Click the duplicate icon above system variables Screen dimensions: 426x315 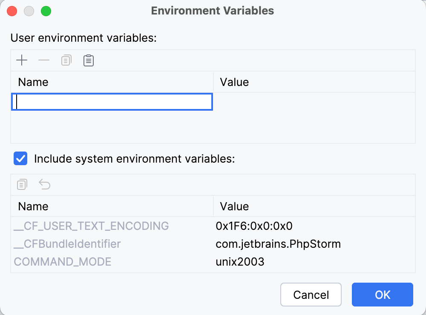point(22,184)
